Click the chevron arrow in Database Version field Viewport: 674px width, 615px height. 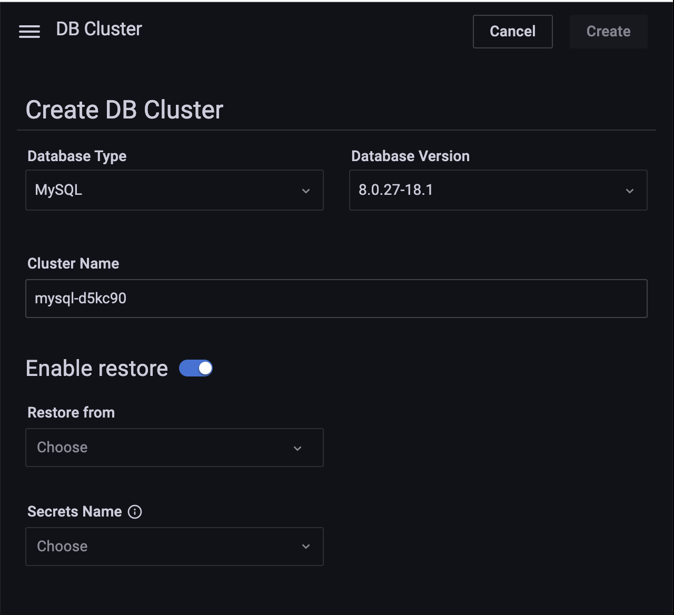coord(629,191)
